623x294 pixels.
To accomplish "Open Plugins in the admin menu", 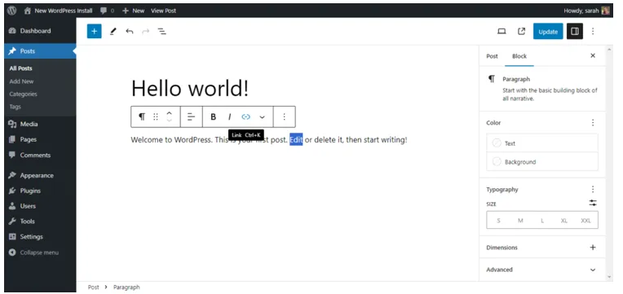I will click(40, 191).
